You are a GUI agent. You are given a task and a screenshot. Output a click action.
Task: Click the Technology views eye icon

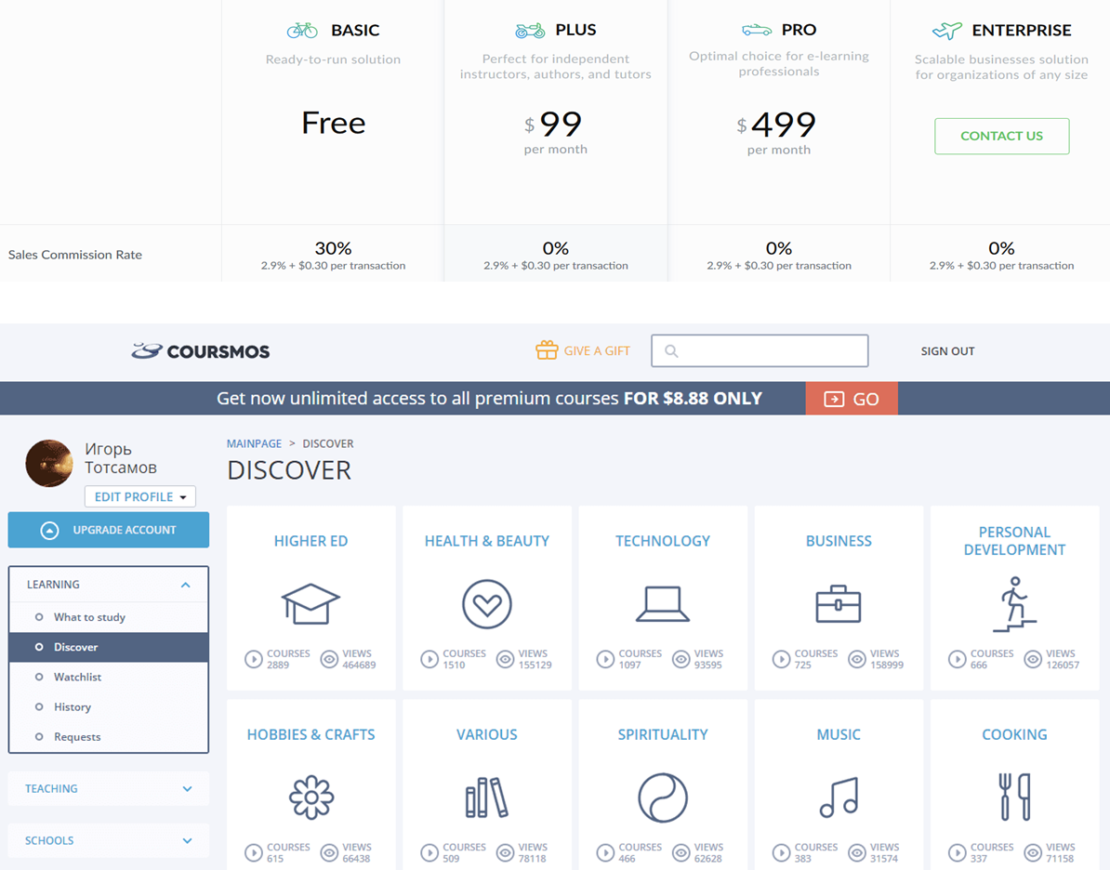point(681,659)
